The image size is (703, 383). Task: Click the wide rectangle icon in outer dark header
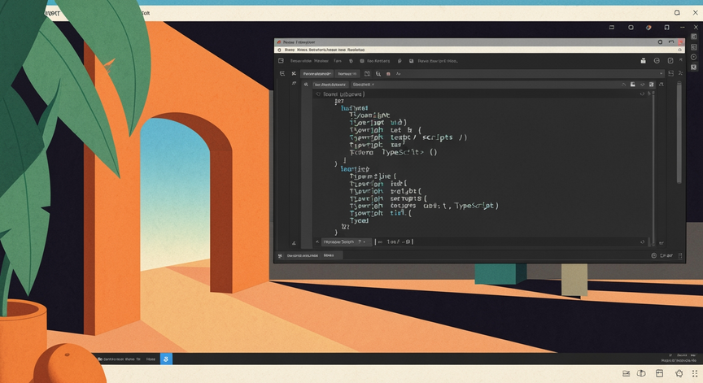click(x=612, y=28)
